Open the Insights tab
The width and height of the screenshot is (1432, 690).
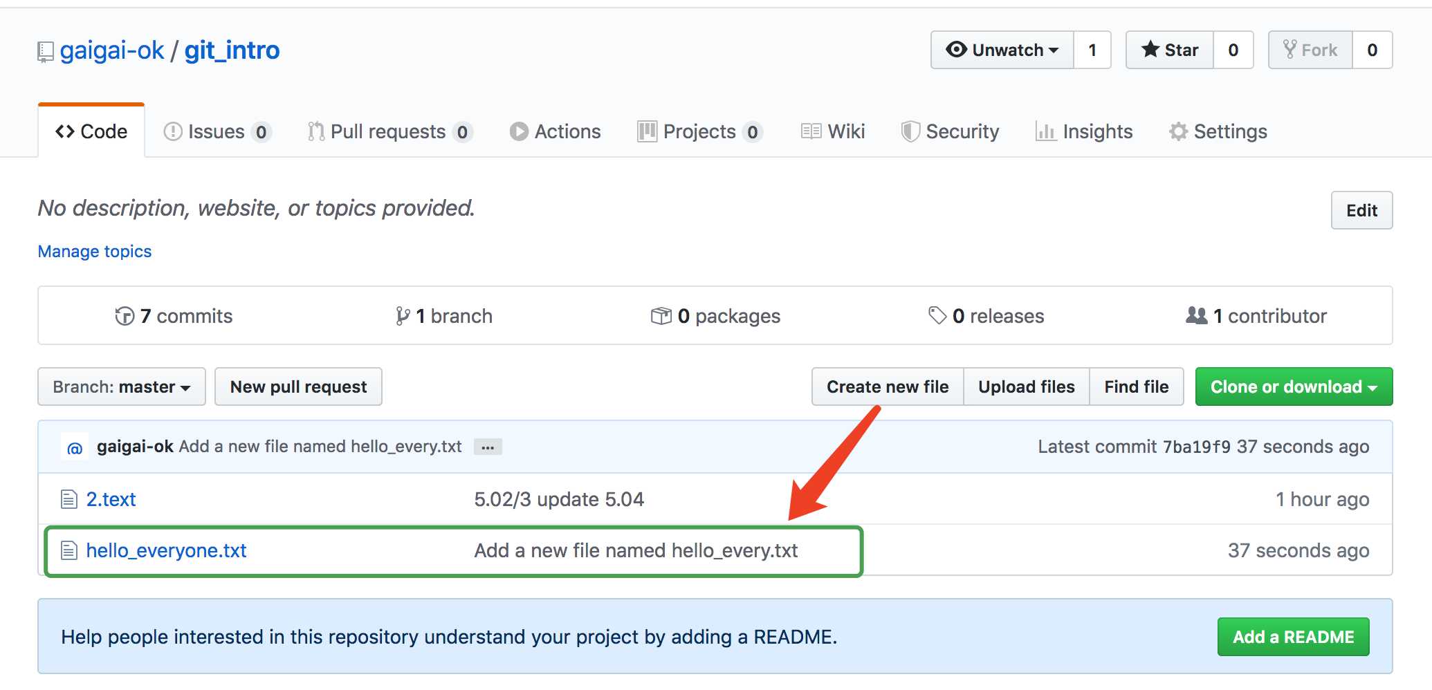pyautogui.click(x=1084, y=131)
